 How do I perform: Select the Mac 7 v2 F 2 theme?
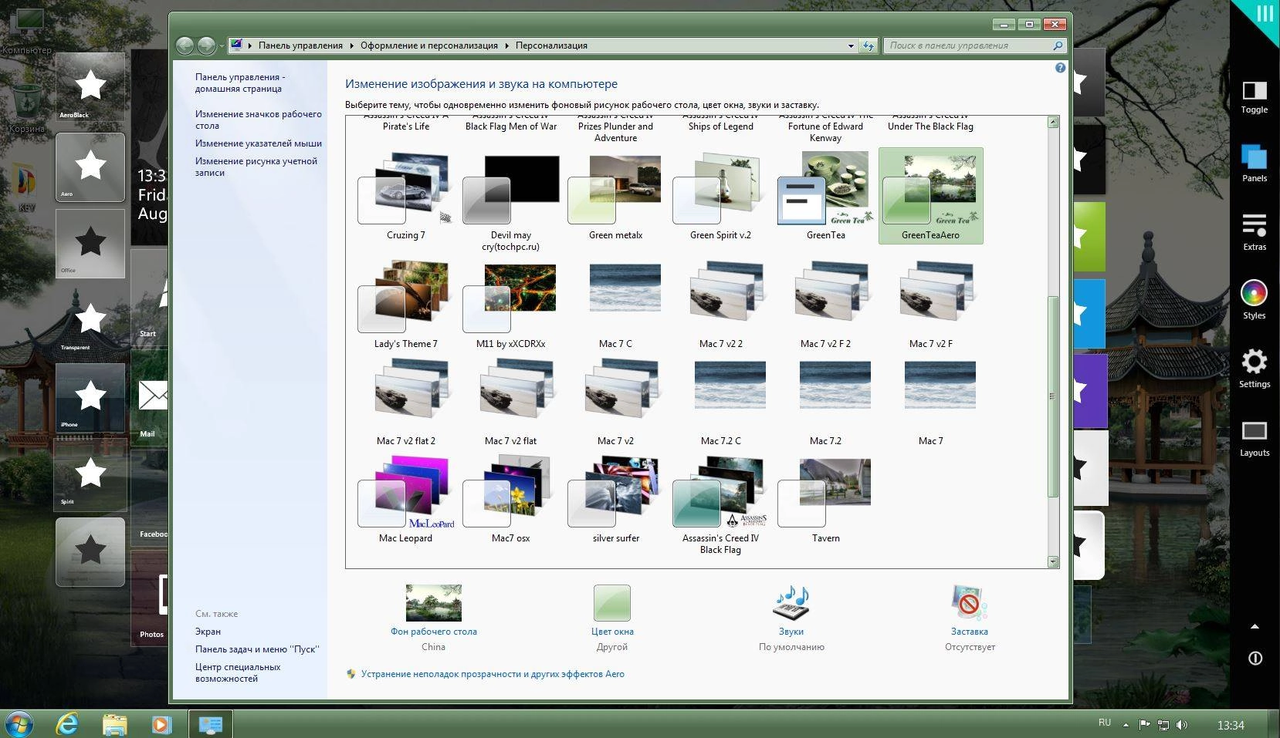(x=825, y=305)
